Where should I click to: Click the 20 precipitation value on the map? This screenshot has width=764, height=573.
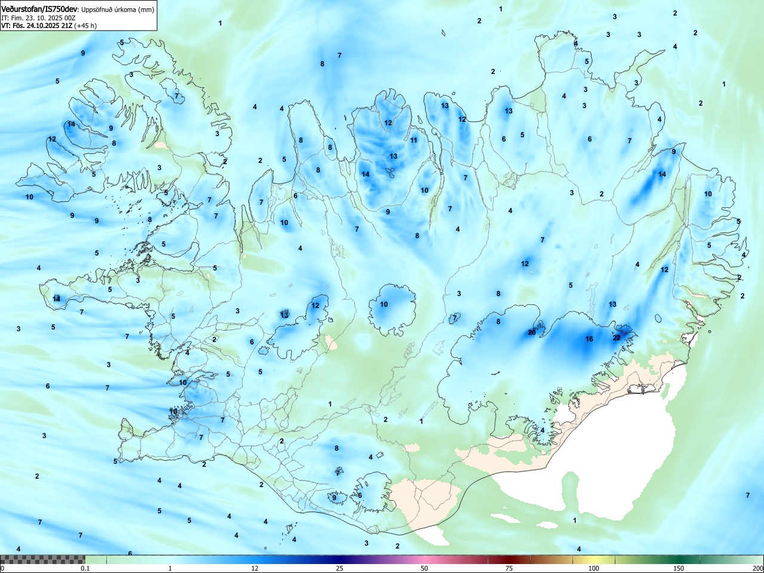(532, 332)
